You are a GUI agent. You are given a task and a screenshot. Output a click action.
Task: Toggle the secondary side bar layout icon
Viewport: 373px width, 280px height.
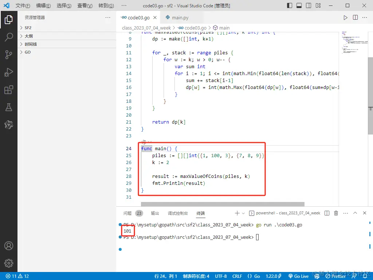[x=309, y=5]
